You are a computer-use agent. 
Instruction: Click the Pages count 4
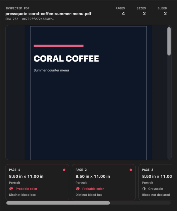click(x=123, y=14)
